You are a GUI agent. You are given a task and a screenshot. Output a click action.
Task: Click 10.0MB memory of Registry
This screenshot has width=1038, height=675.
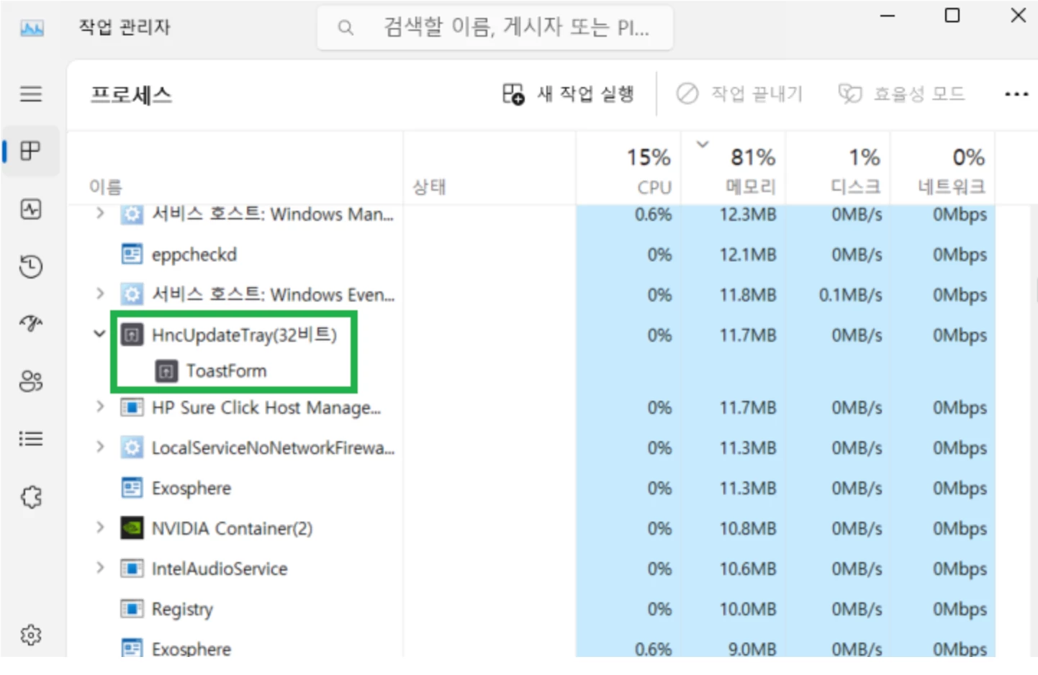[748, 609]
